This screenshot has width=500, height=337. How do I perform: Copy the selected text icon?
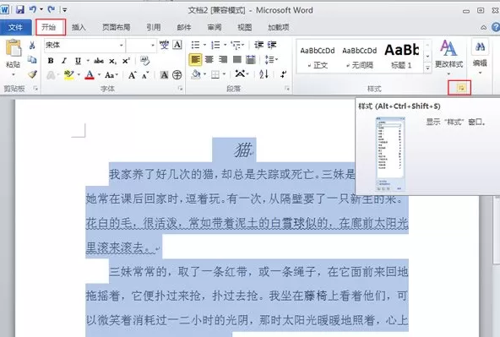[x=32, y=60]
